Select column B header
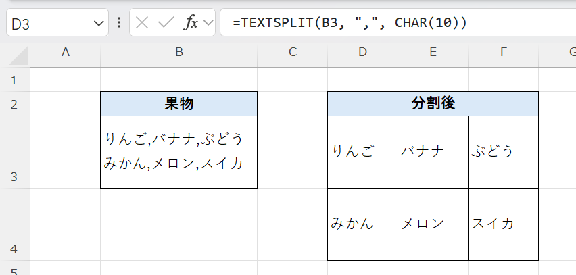Viewport: 576px width, 275px height. coord(178,53)
